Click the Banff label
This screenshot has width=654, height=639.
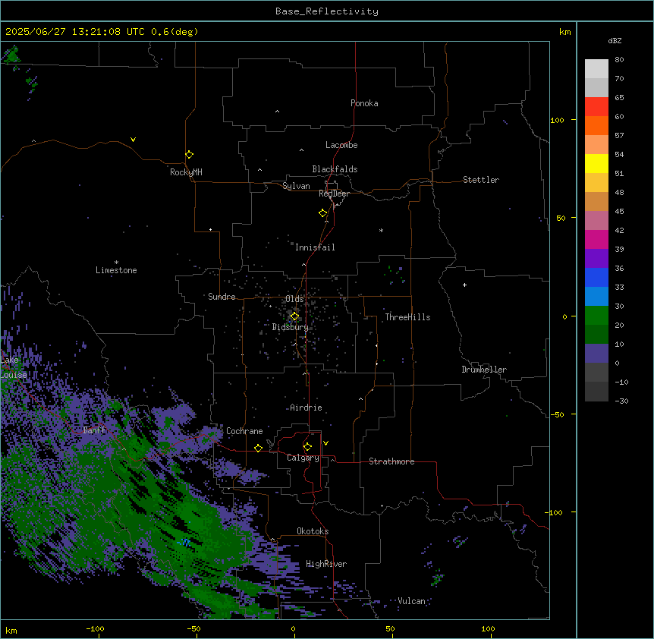pyautogui.click(x=94, y=430)
